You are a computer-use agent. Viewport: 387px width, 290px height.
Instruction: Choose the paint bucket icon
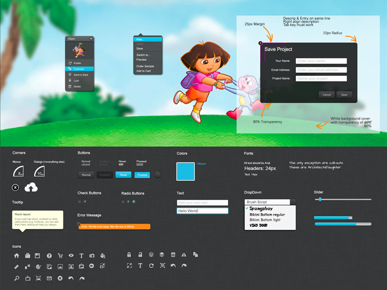click(x=103, y=256)
